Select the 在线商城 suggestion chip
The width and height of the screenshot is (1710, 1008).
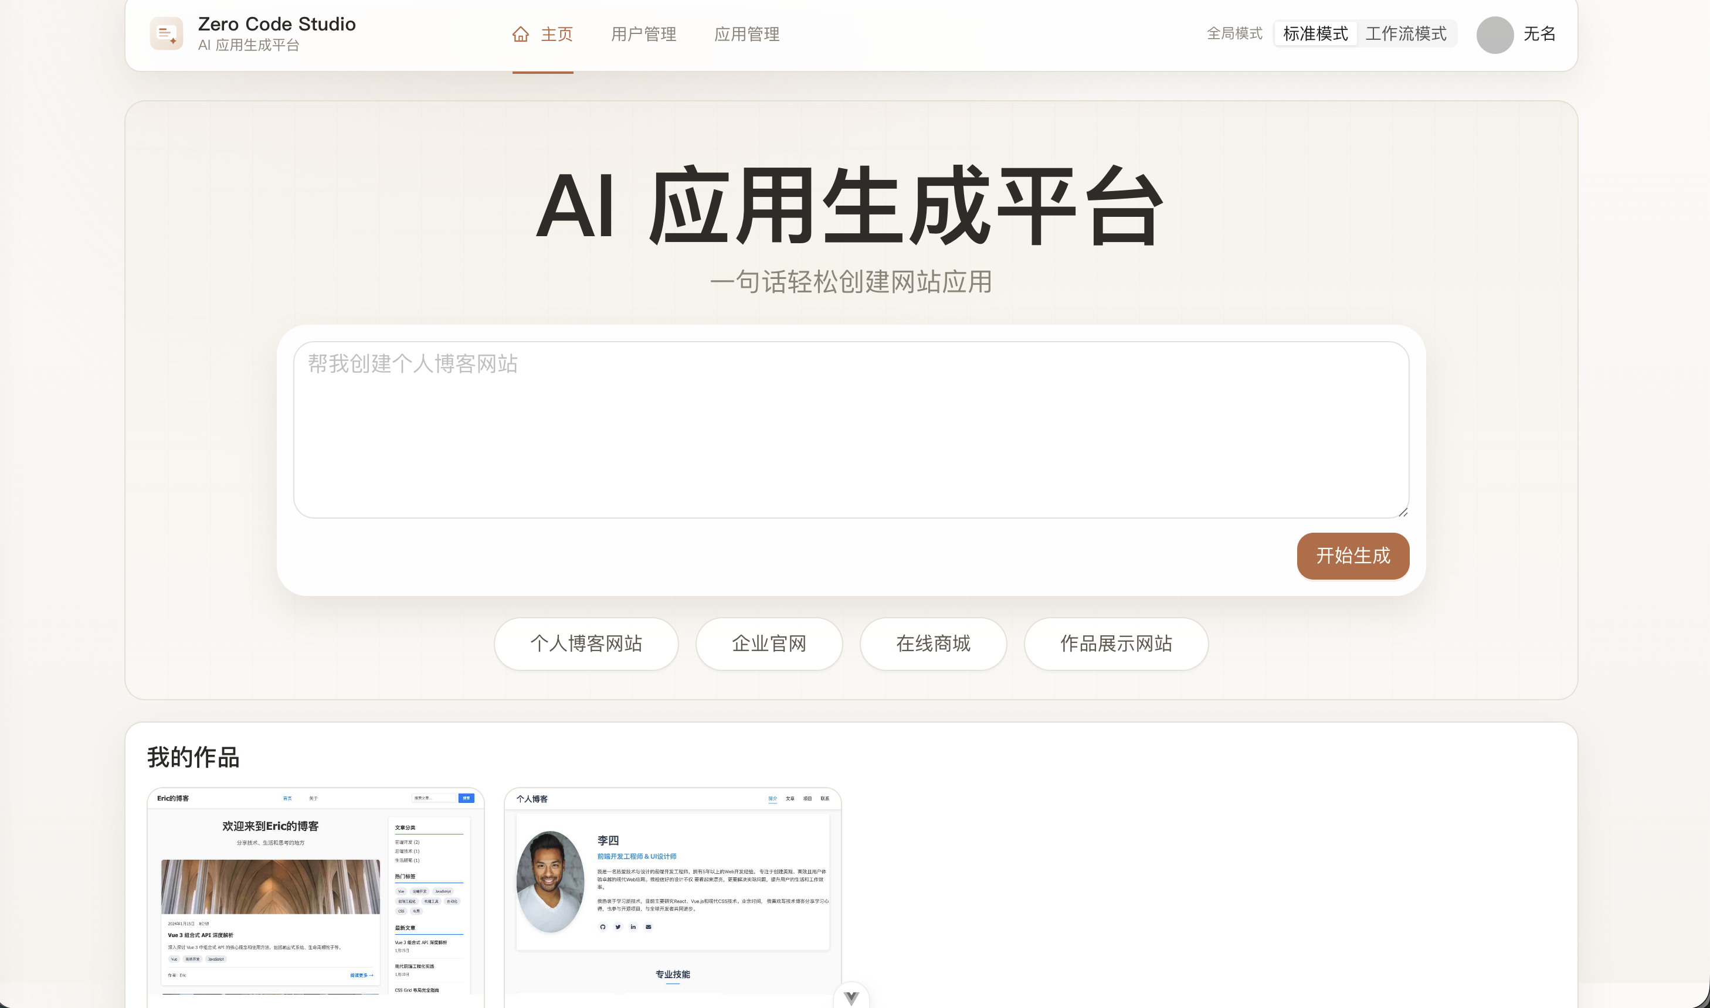pyautogui.click(x=933, y=644)
